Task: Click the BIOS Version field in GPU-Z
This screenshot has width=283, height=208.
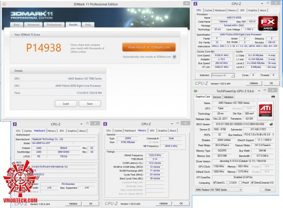Action: pos(240,124)
